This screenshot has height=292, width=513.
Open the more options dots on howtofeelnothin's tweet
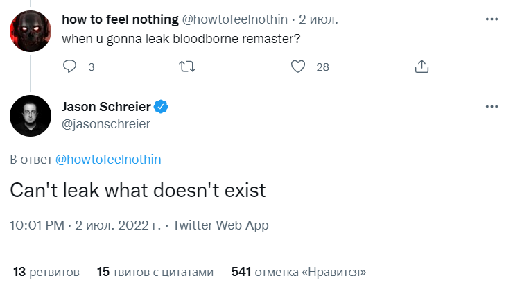(492, 19)
